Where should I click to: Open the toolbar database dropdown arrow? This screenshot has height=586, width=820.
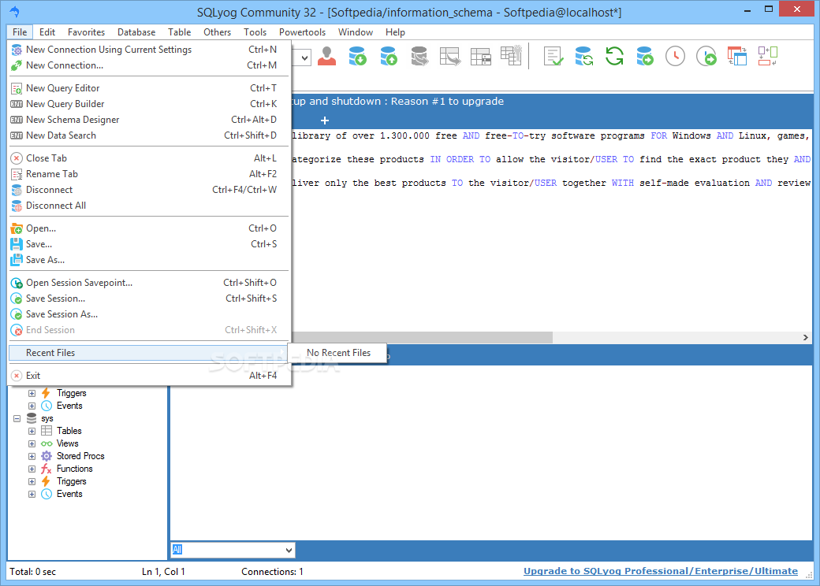tap(305, 57)
